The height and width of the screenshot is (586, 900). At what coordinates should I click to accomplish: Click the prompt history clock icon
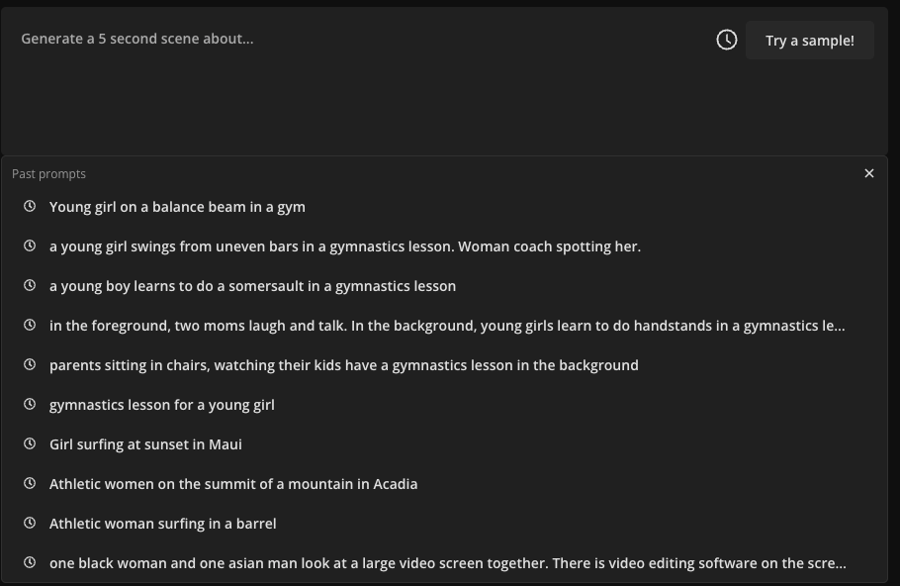[x=727, y=40]
